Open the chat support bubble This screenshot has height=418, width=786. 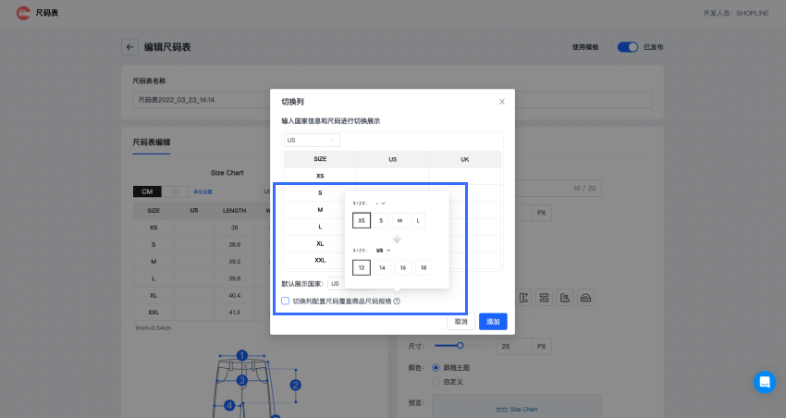pos(764,382)
